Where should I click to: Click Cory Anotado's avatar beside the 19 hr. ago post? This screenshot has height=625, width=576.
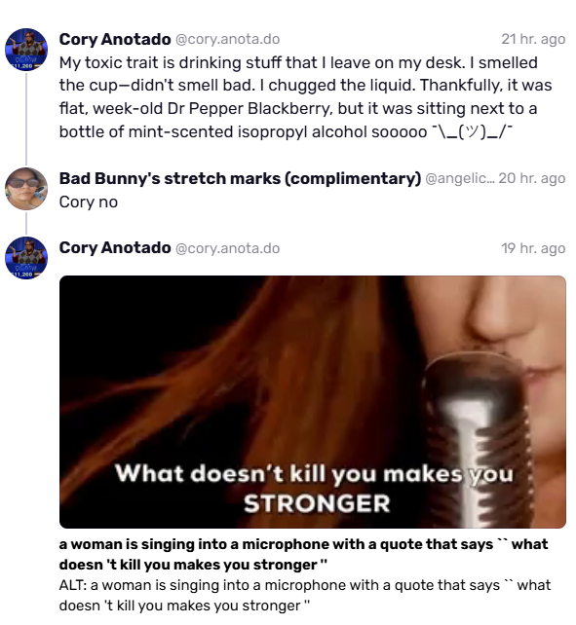[x=26, y=258]
